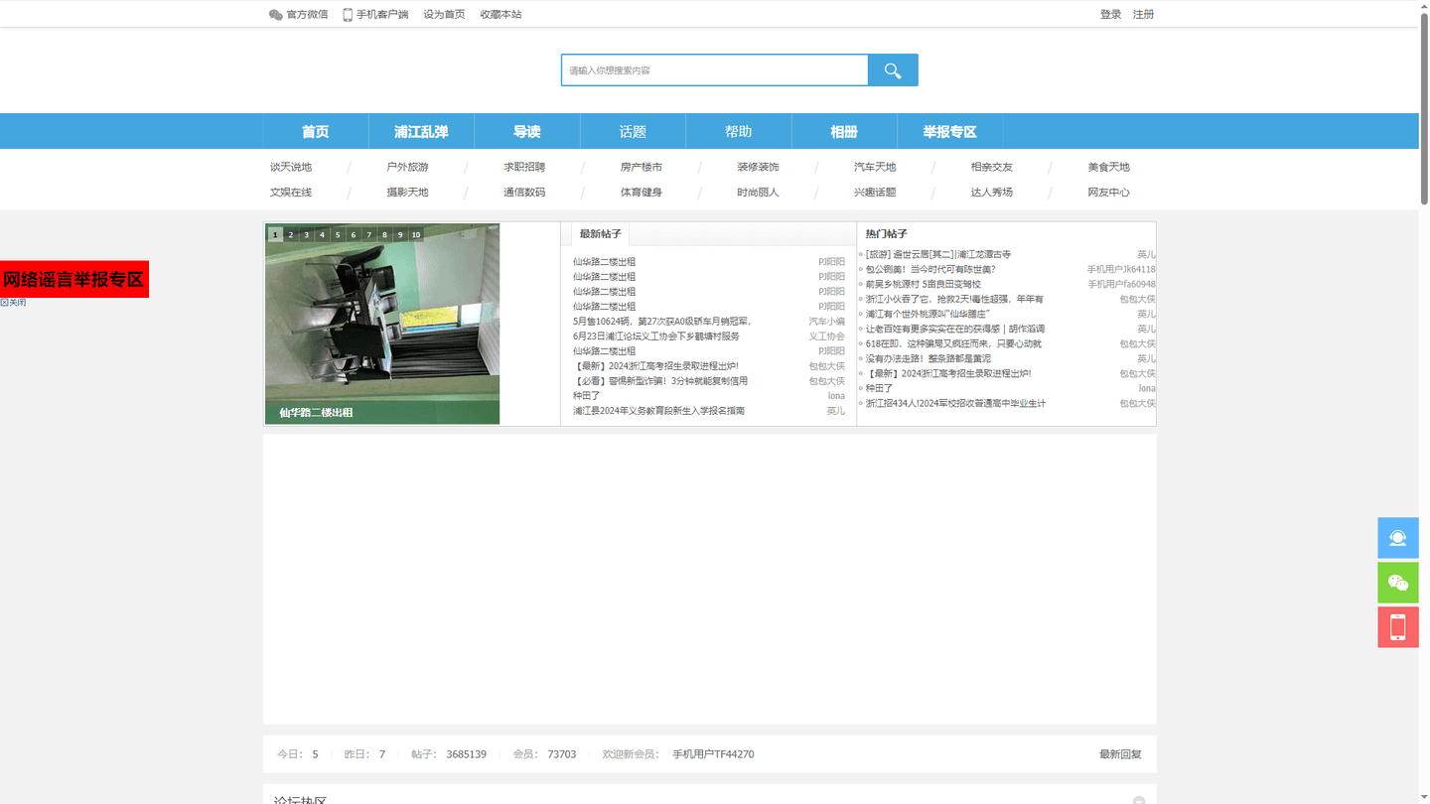Go to 房产楼市 forum section

point(642,167)
